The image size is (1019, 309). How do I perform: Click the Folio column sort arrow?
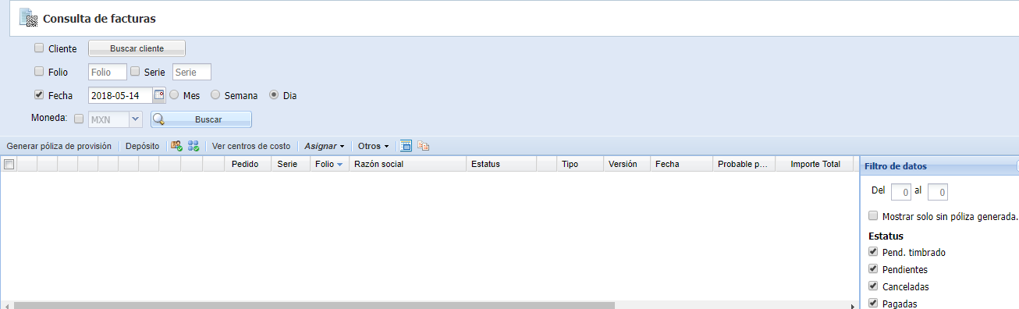[339, 165]
